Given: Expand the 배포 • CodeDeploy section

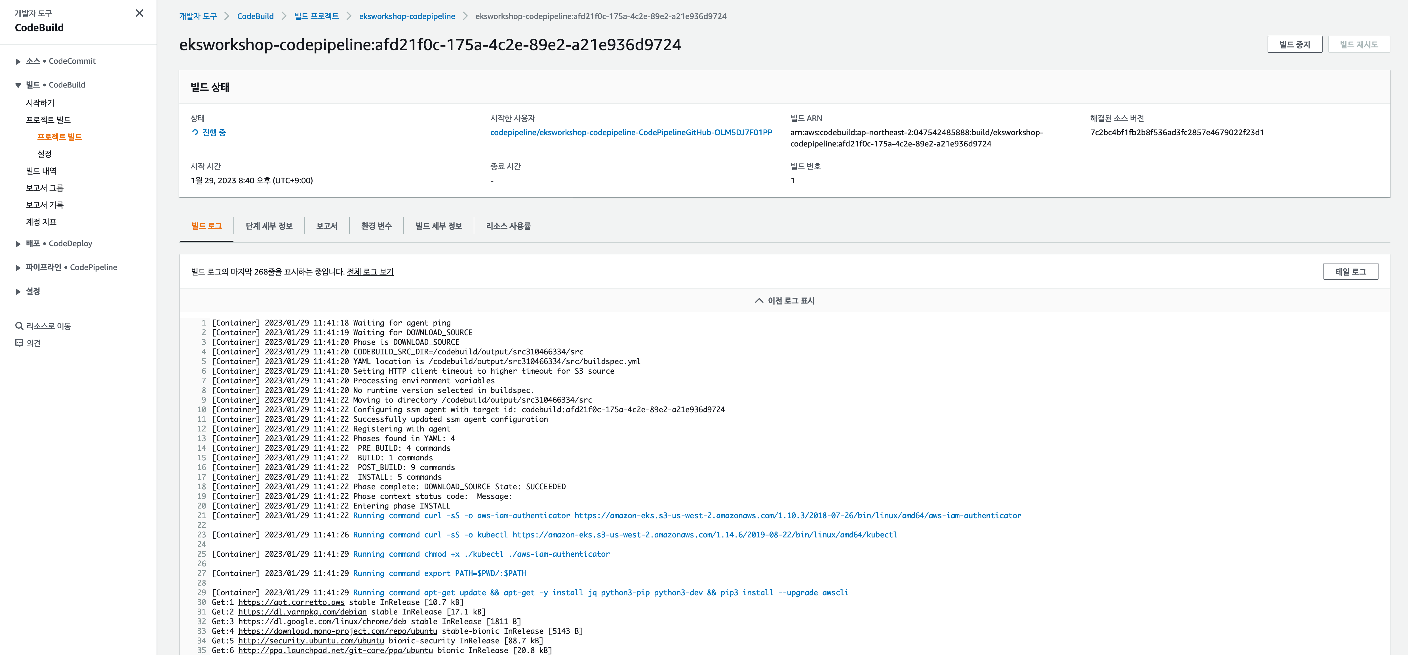Looking at the screenshot, I should tap(18, 244).
